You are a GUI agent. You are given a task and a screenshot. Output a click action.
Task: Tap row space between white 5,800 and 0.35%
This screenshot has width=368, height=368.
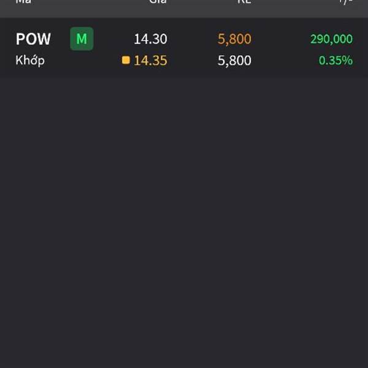tap(285, 60)
